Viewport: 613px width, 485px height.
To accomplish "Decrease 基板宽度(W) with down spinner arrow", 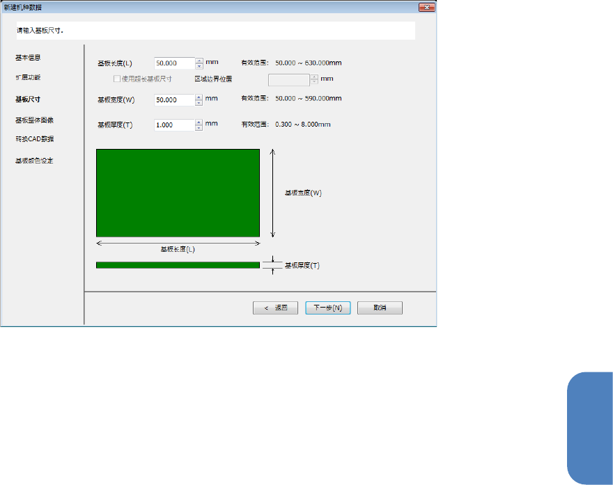I will coord(199,103).
